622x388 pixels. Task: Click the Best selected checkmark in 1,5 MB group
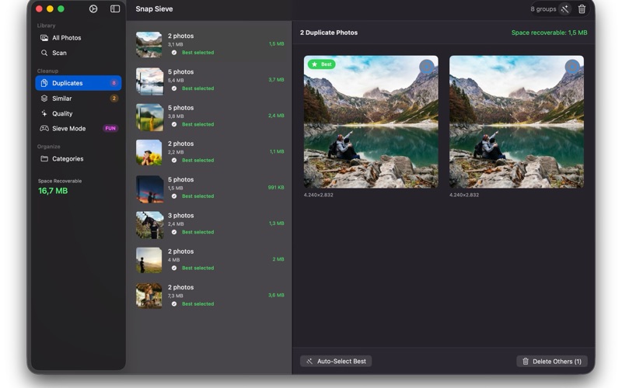coord(174,196)
